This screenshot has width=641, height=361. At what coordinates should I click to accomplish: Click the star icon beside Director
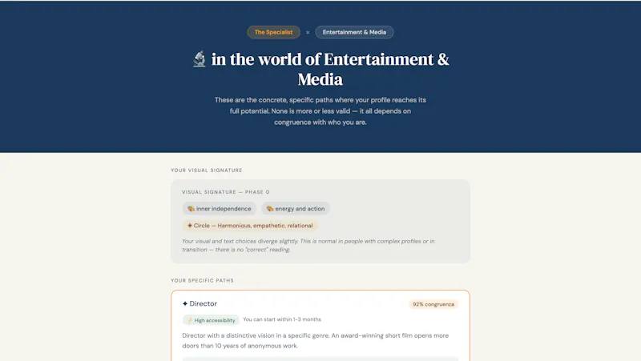[x=185, y=303]
